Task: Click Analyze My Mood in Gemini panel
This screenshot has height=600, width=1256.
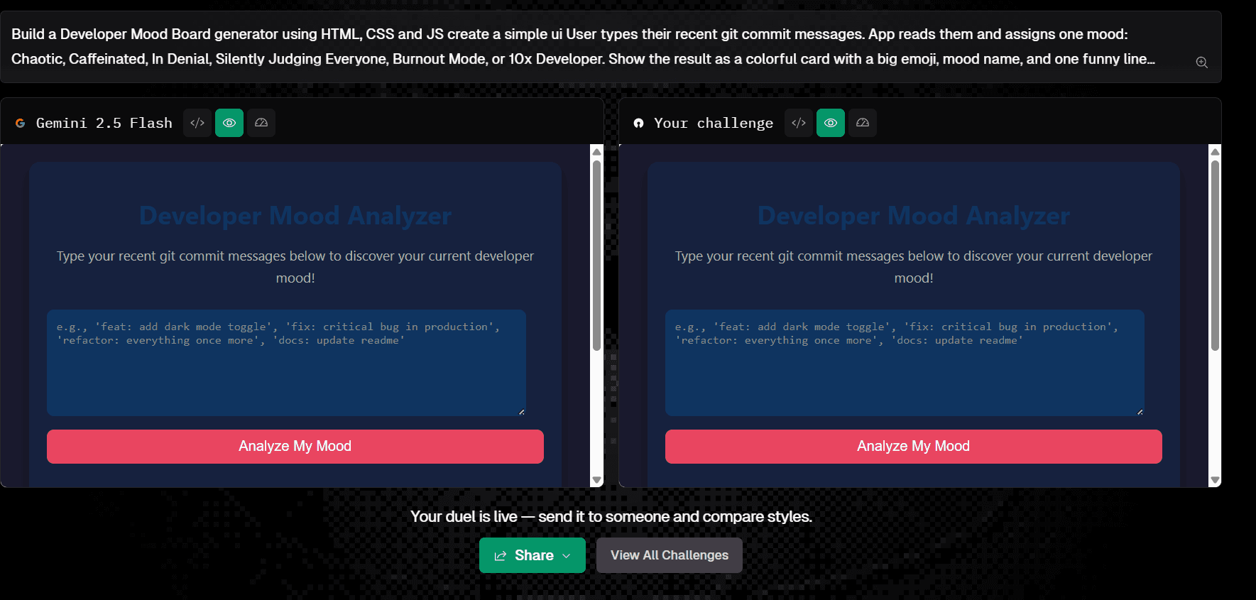Action: (x=295, y=447)
